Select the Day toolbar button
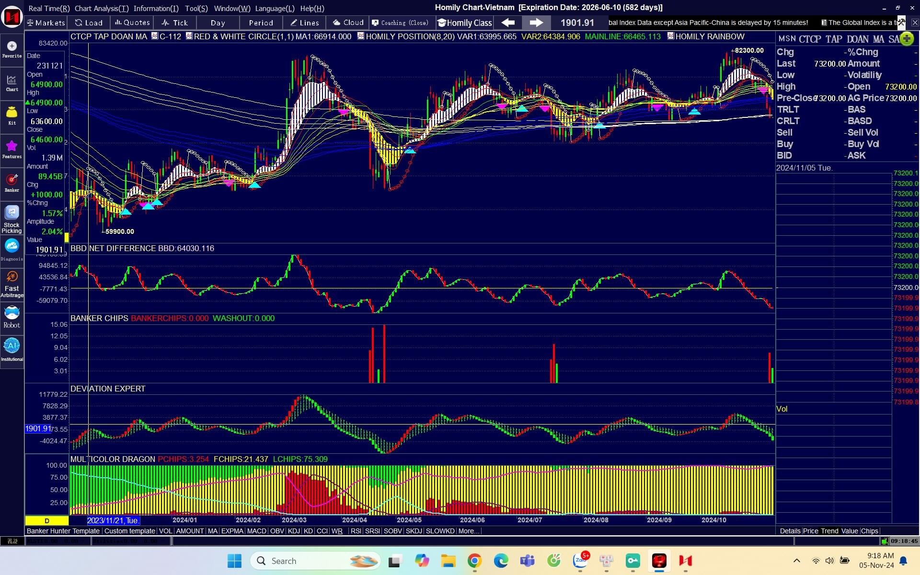This screenshot has height=575, width=920. 218,23
